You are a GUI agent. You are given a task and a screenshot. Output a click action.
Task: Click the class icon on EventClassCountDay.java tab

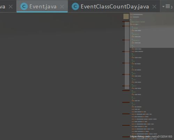coord(75,7)
